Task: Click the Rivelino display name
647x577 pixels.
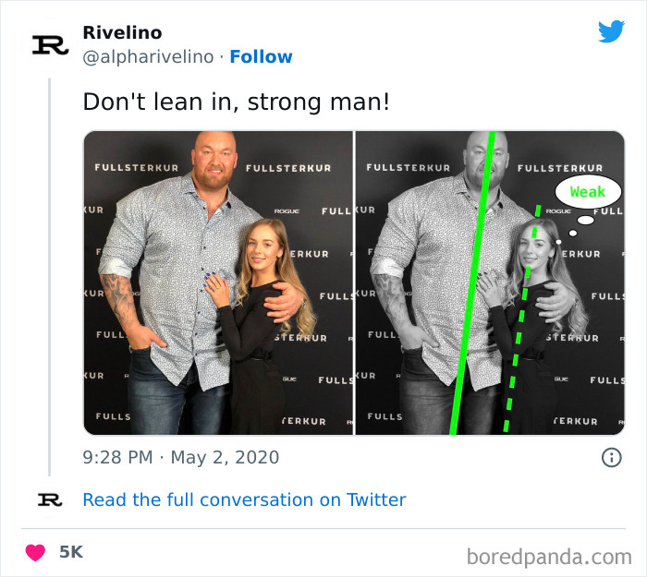Action: tap(122, 33)
